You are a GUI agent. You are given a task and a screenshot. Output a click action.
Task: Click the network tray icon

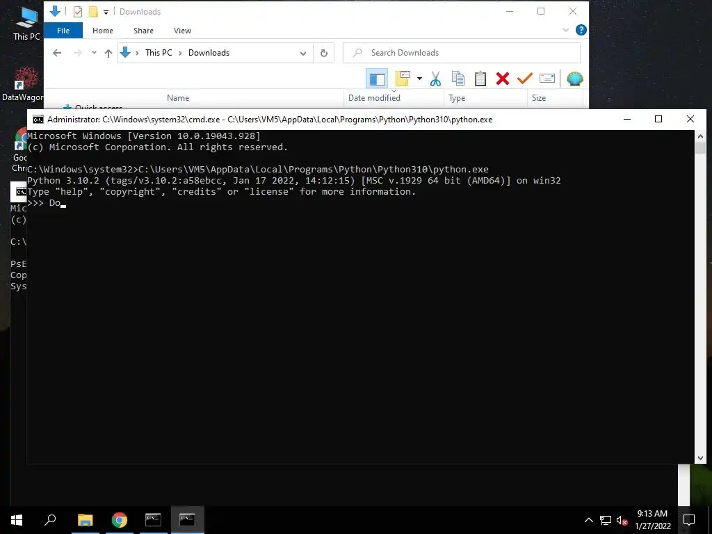pos(606,520)
